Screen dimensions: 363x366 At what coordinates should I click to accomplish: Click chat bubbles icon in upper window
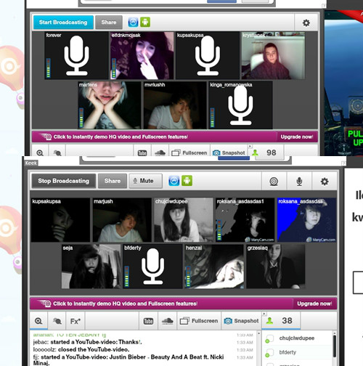point(57,152)
